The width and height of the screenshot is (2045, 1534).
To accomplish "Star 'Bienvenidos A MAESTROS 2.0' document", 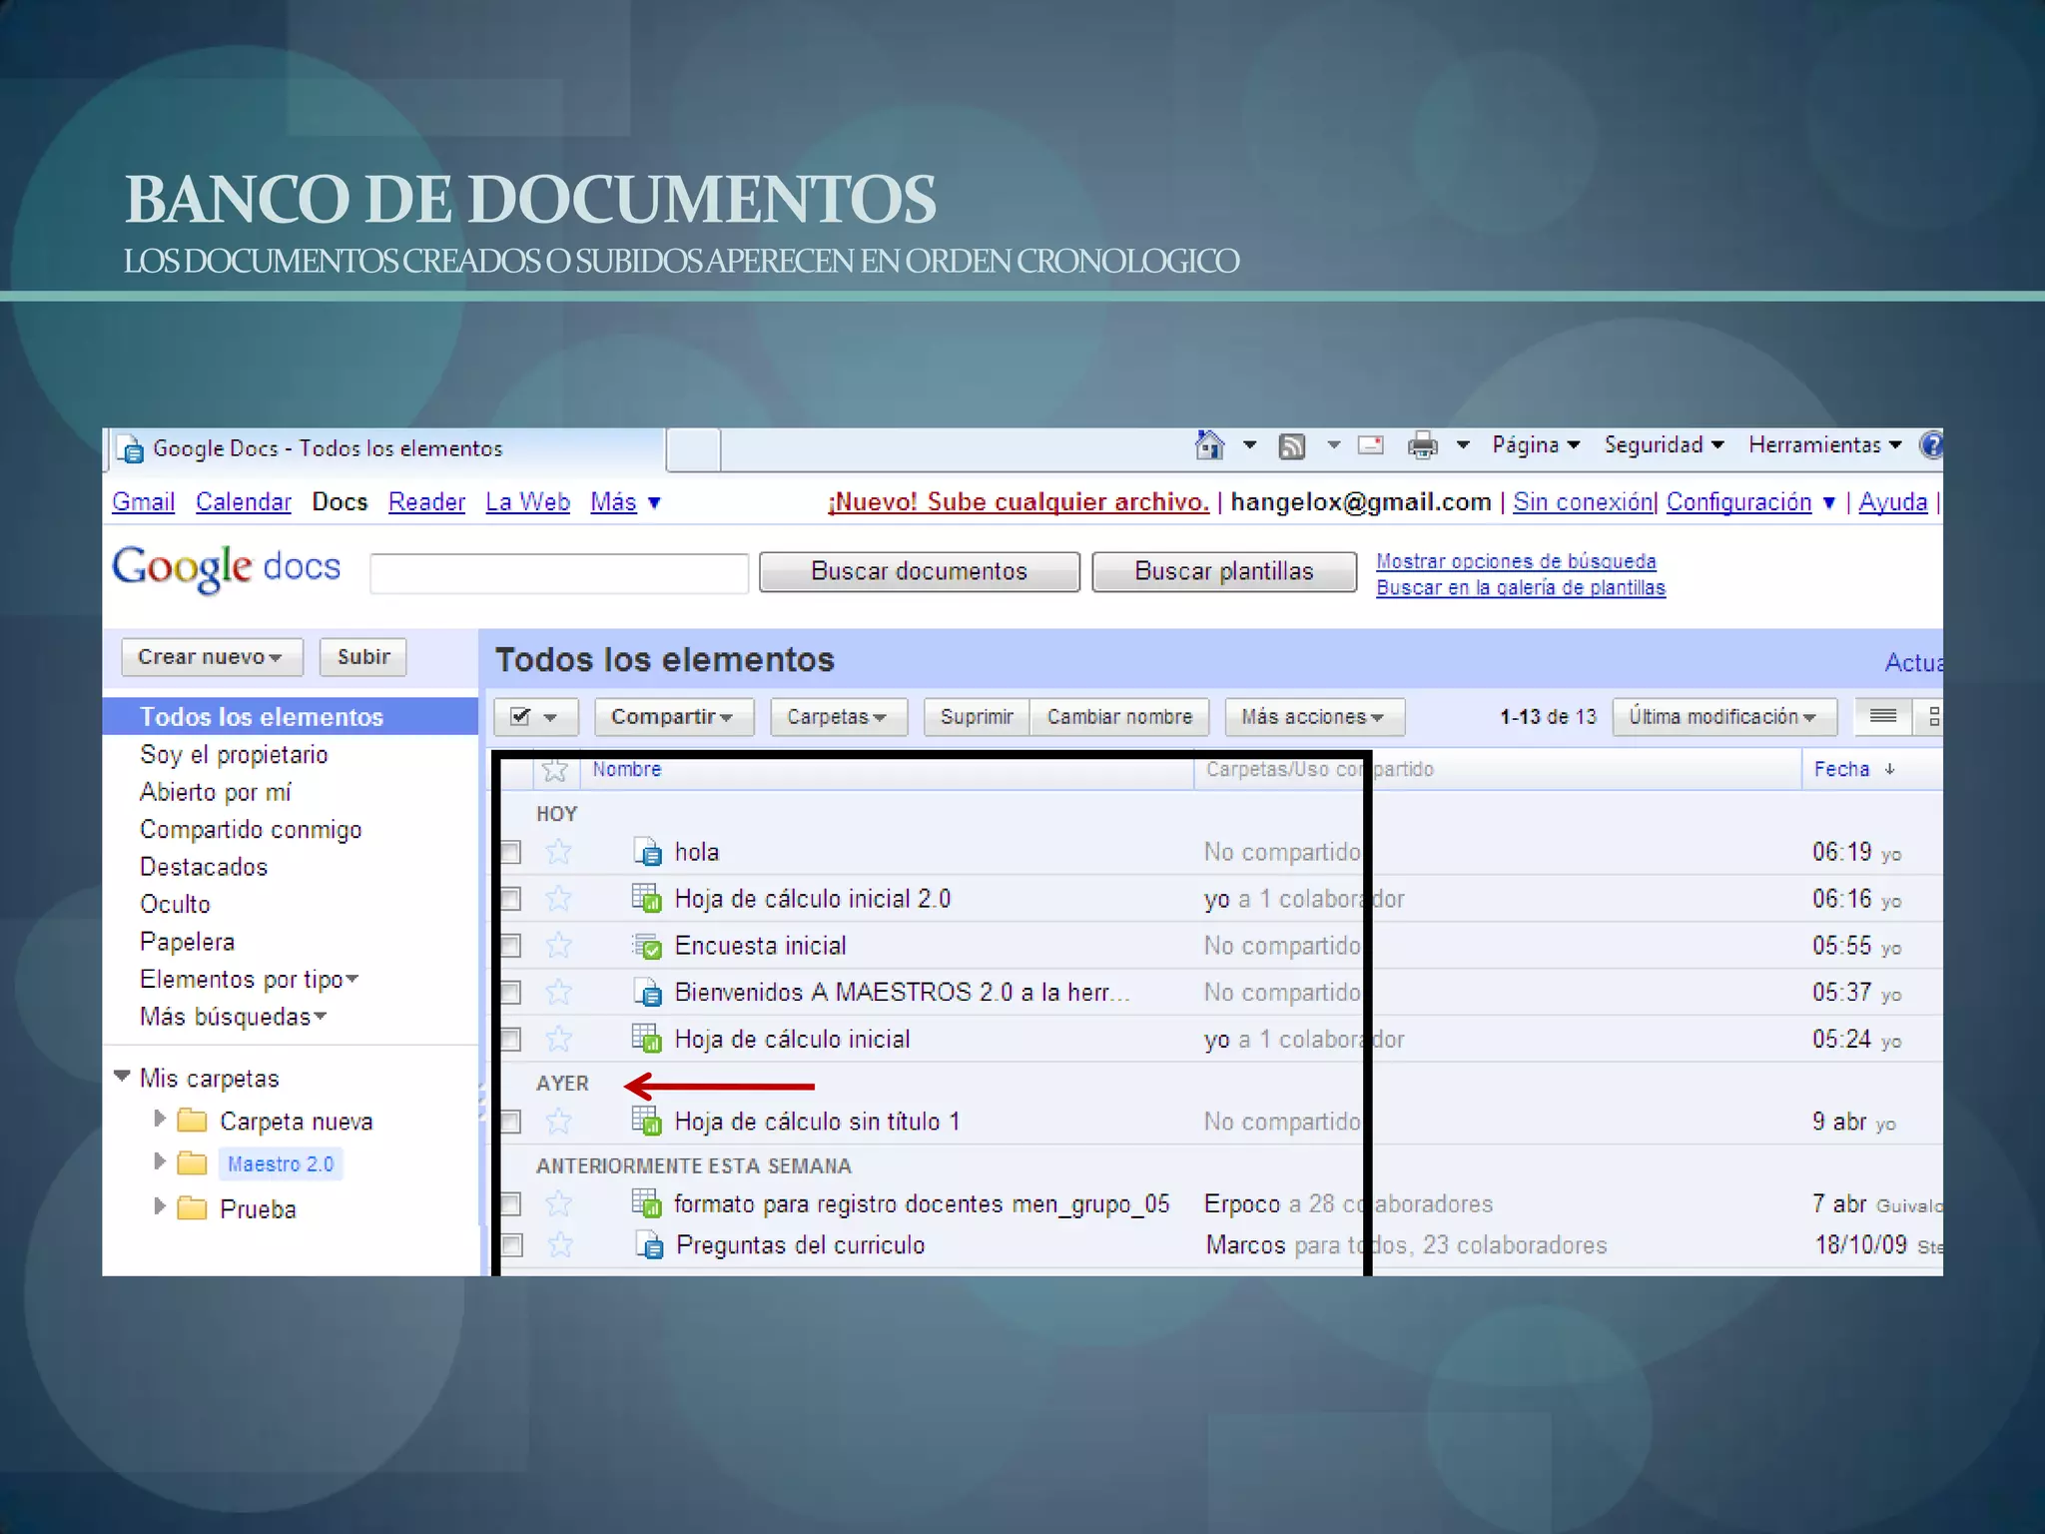I will [558, 992].
